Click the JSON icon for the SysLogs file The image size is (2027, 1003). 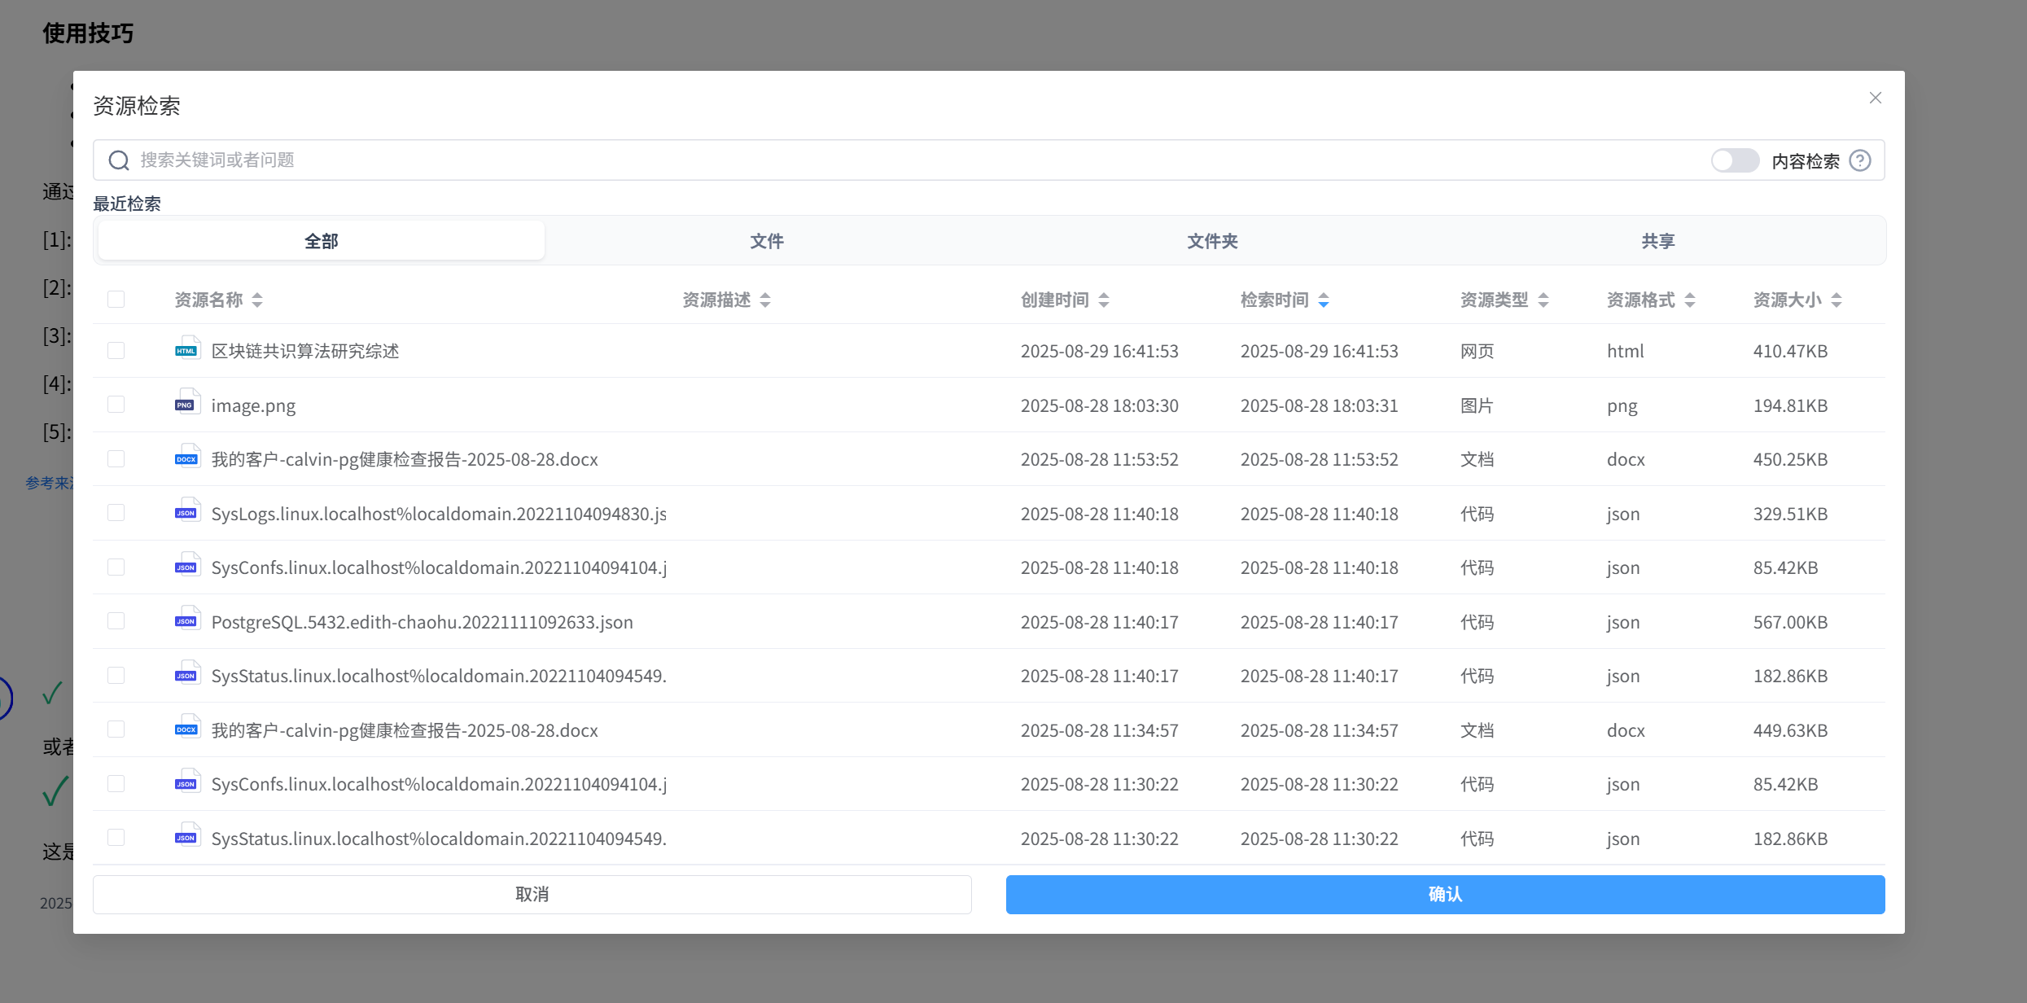[187, 513]
